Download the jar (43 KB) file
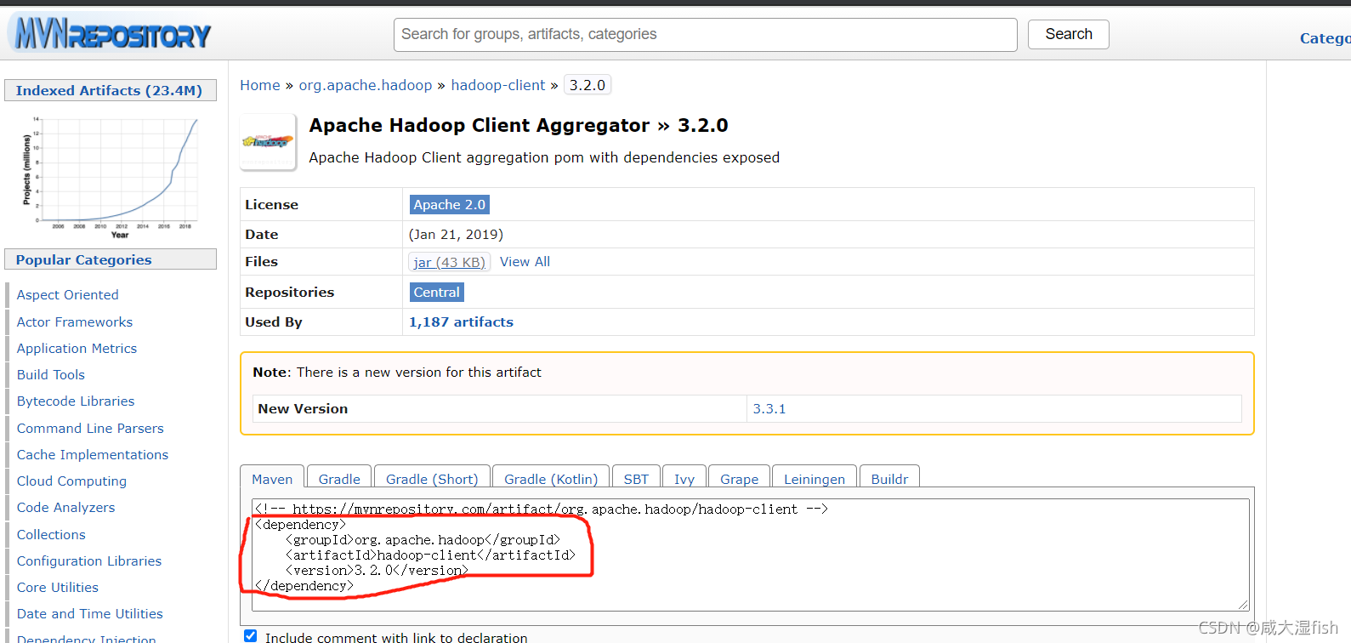The height and width of the screenshot is (643, 1351). tap(449, 262)
